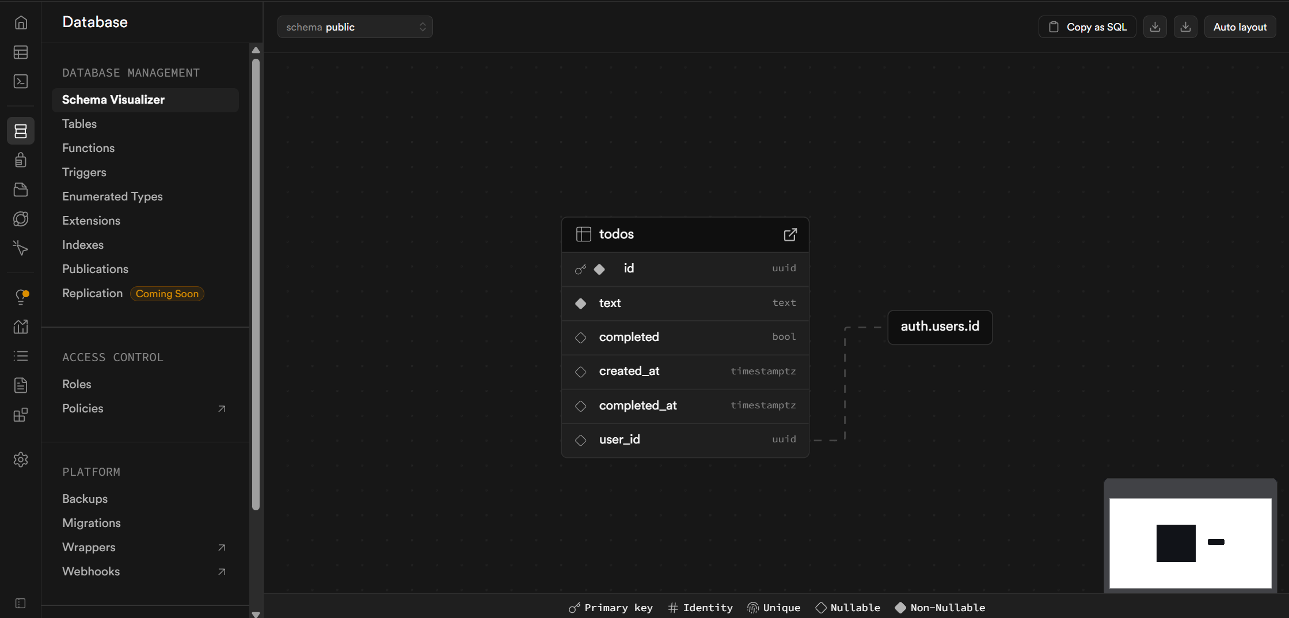Open the Functions menu item
This screenshot has width=1289, height=618.
[88, 148]
